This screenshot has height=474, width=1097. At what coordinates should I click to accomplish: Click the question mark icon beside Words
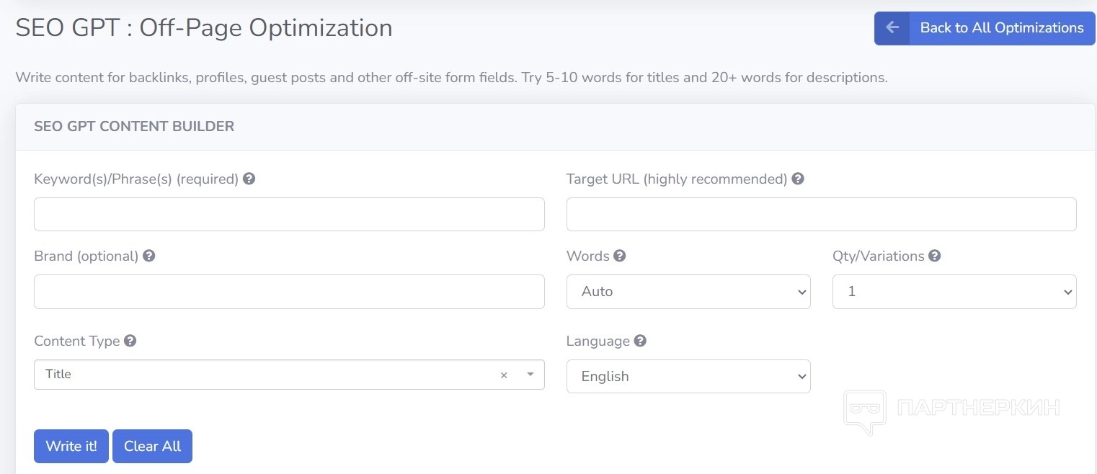tap(619, 256)
